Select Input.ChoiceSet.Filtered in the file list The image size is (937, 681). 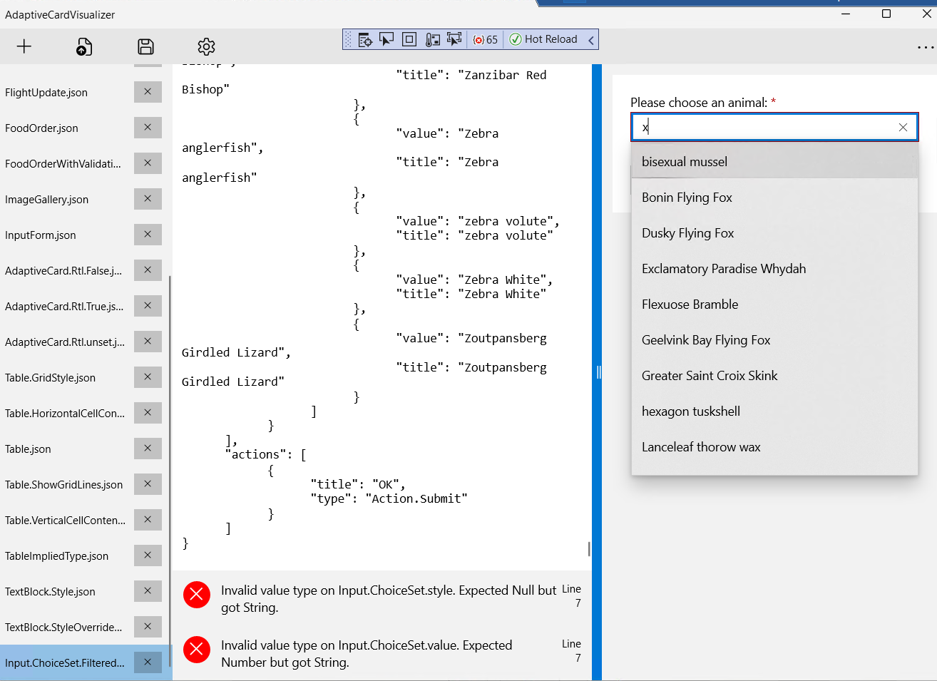pyautogui.click(x=64, y=662)
